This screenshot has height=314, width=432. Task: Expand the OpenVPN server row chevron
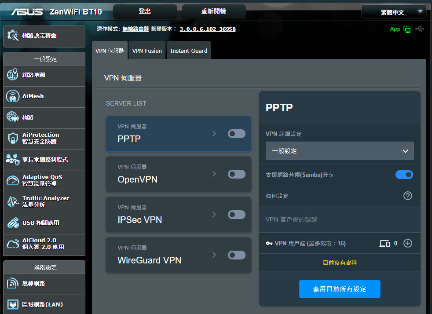point(214,174)
